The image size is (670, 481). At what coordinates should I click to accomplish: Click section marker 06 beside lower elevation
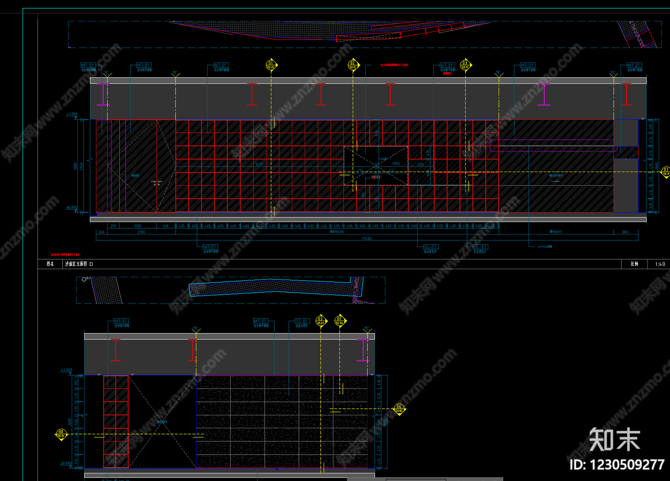[399, 409]
